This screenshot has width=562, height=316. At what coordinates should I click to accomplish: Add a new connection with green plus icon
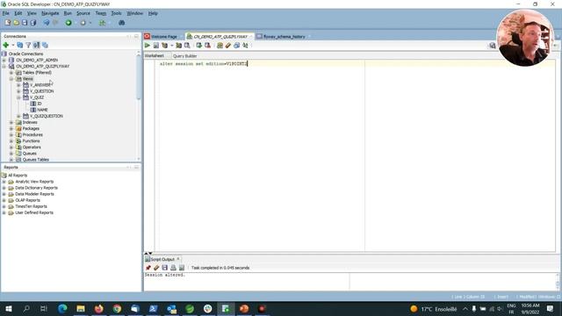pyautogui.click(x=6, y=45)
